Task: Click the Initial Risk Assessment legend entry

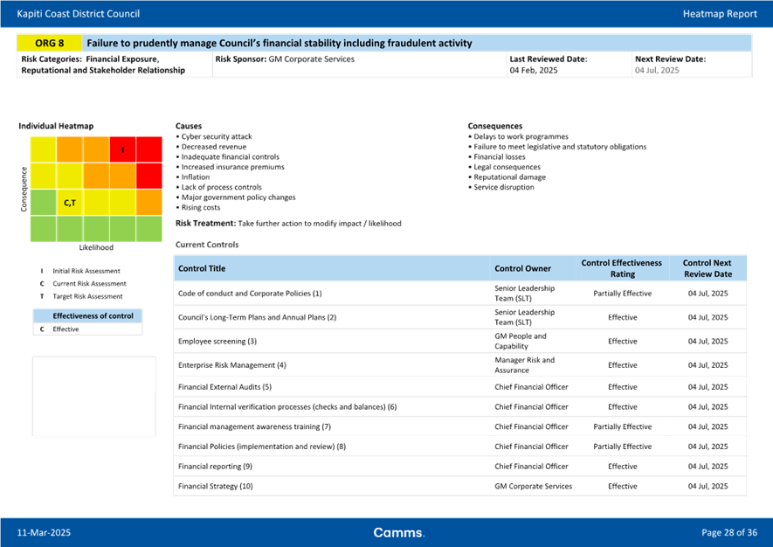Action: pyautogui.click(x=80, y=271)
